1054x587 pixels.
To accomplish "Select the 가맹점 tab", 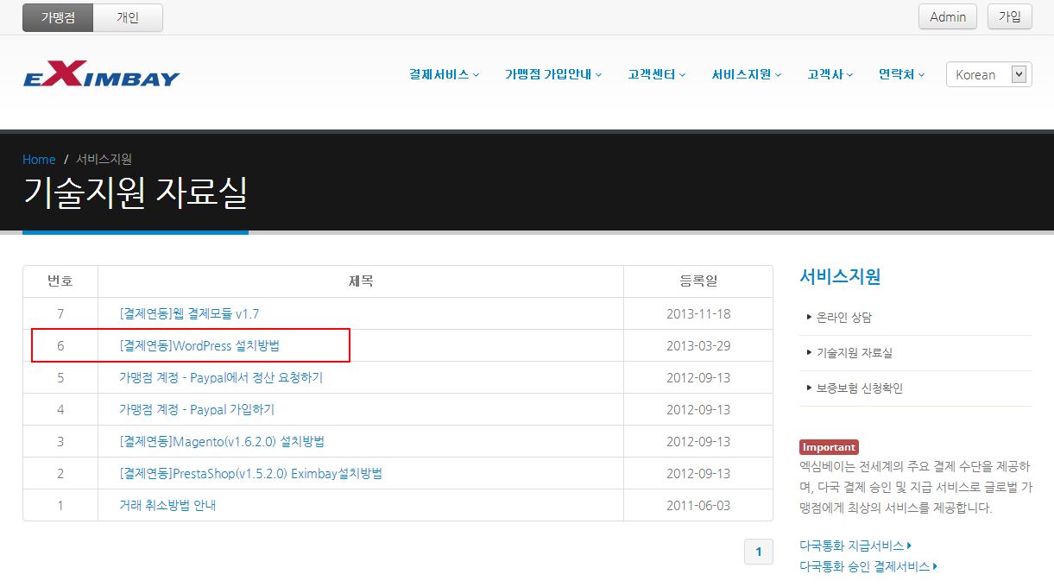I will pyautogui.click(x=57, y=17).
